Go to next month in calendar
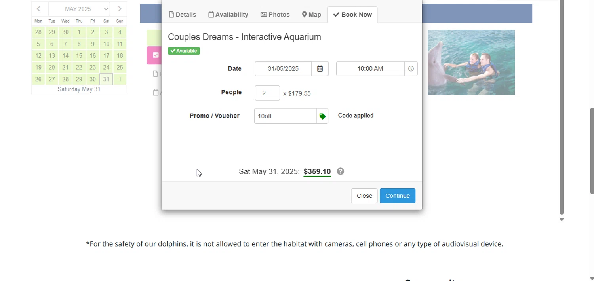This screenshot has width=594, height=281. click(120, 9)
